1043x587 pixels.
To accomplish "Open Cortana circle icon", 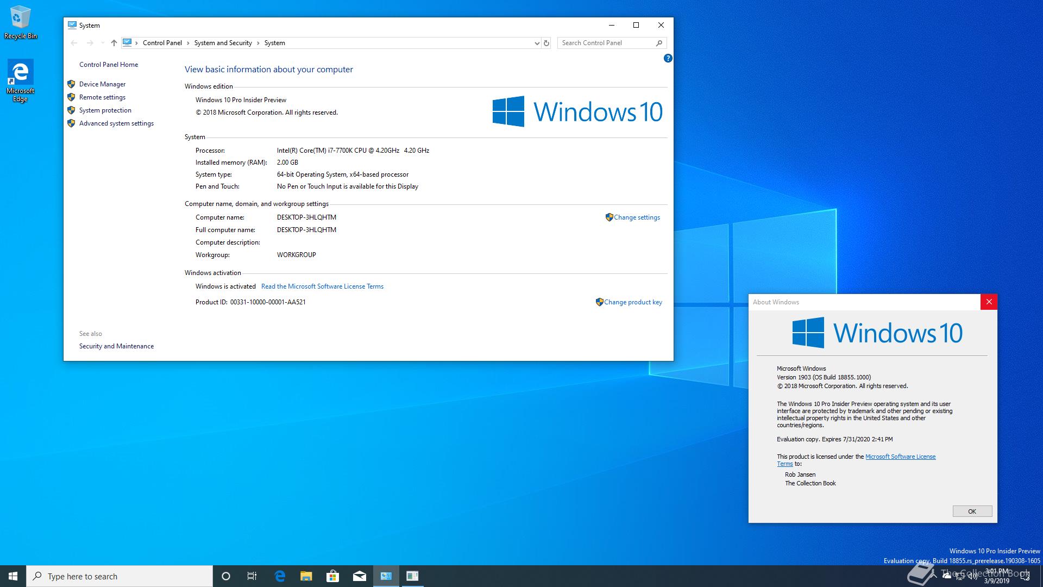I will (226, 576).
